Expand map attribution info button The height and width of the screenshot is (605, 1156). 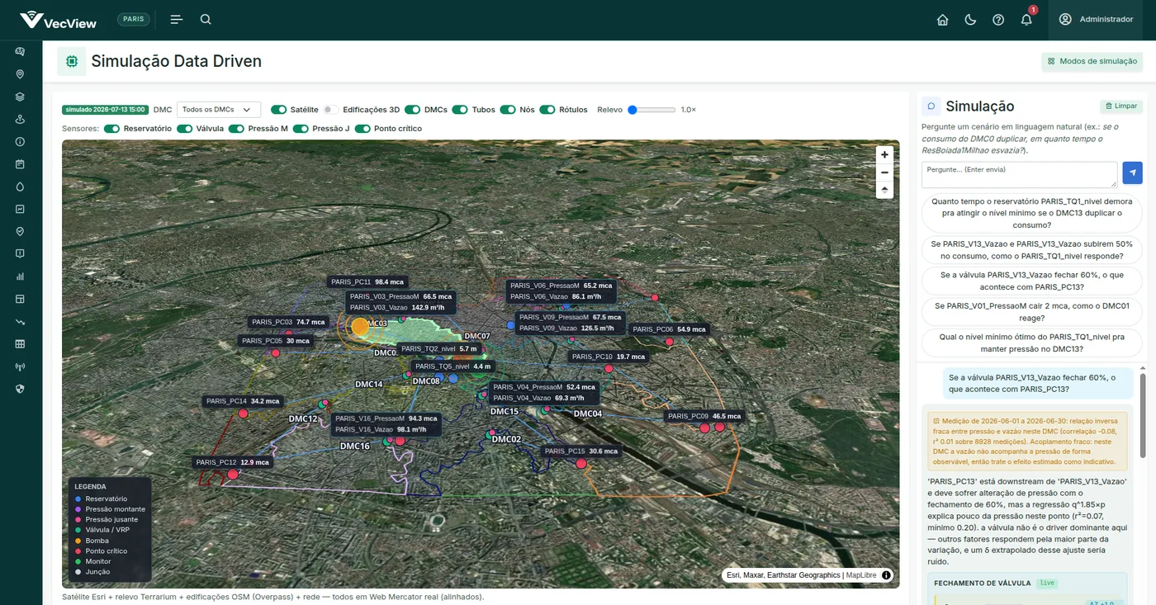pos(887,575)
